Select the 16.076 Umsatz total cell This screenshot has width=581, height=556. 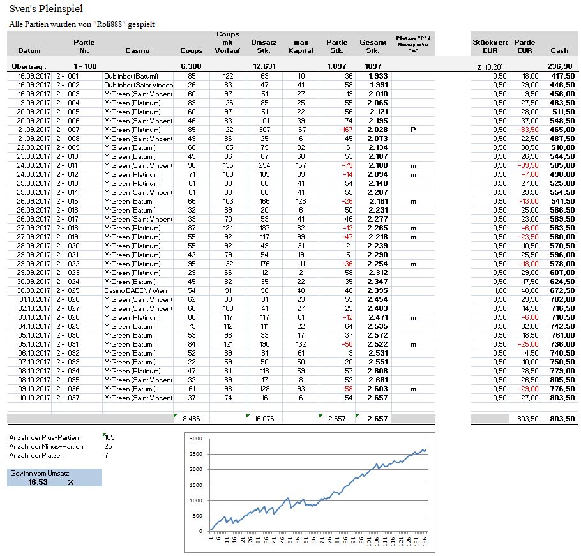(264, 419)
